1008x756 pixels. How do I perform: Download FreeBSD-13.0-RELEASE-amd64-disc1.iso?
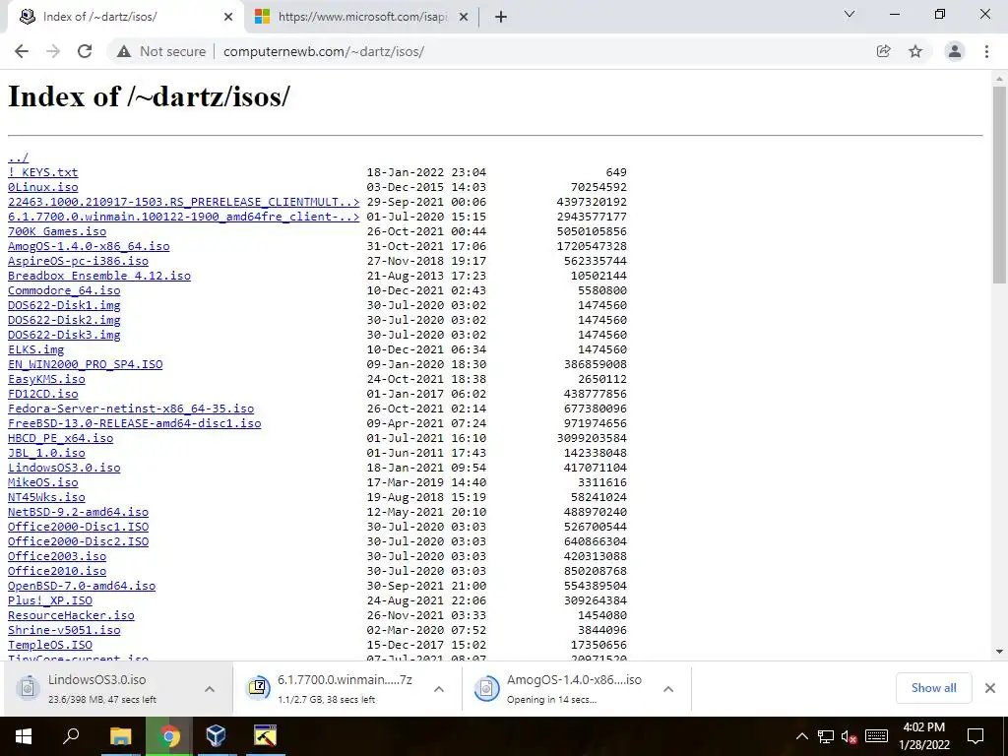tap(134, 423)
